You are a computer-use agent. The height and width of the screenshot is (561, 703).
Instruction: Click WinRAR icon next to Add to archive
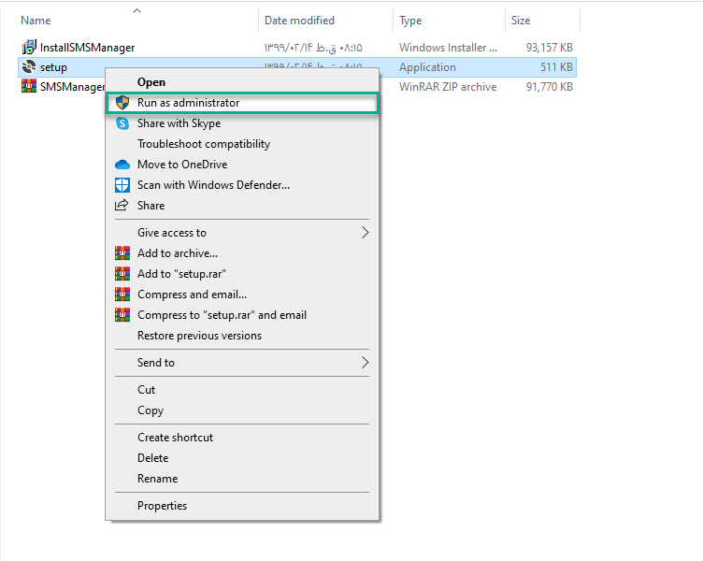(122, 253)
